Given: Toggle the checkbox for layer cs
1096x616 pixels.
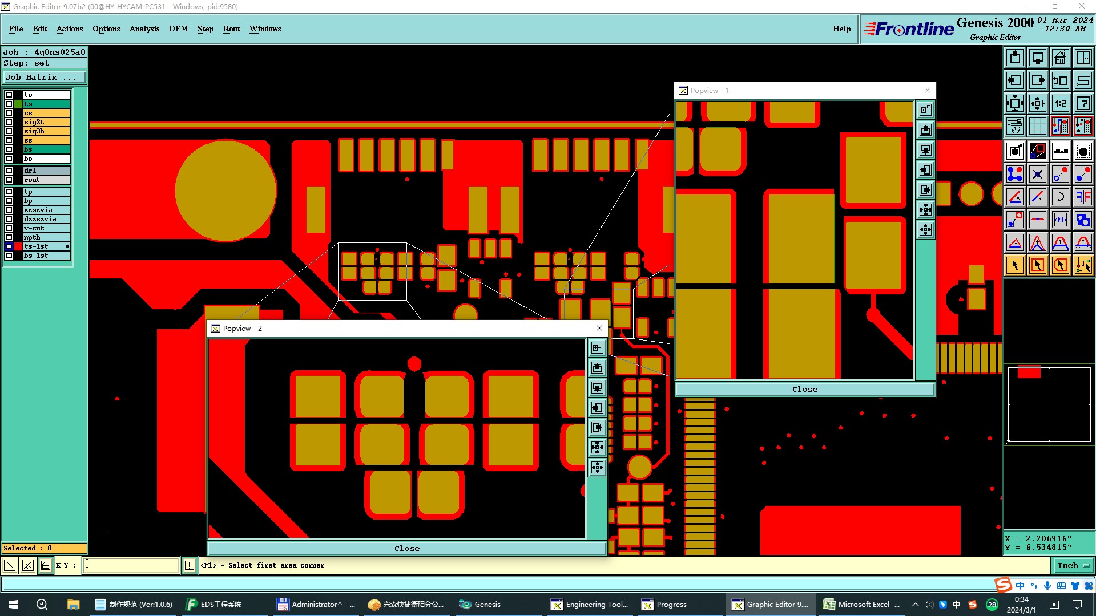Looking at the screenshot, I should coord(9,113).
